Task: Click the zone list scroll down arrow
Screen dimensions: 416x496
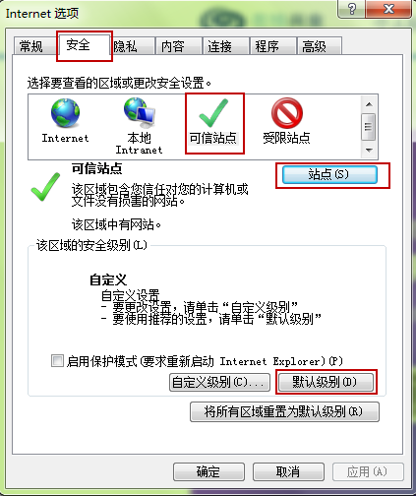Action: [x=369, y=151]
